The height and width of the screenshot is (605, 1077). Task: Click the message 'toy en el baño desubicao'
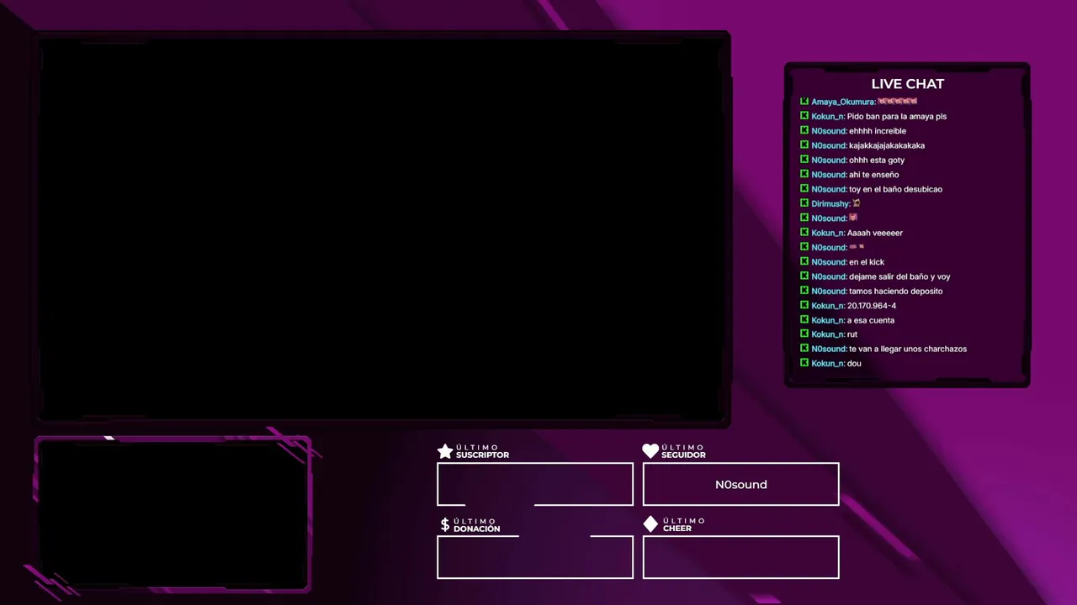pos(895,189)
